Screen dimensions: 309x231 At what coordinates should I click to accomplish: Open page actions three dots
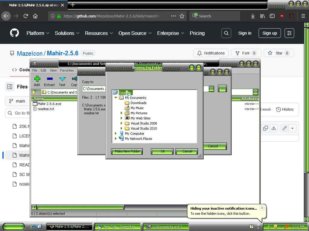[x=174, y=16]
